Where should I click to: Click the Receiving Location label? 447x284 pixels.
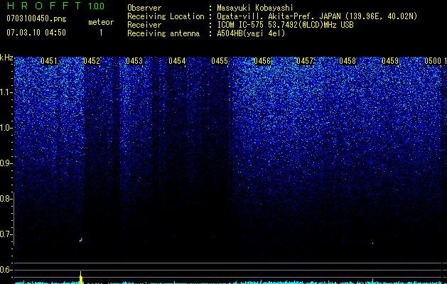(x=166, y=16)
